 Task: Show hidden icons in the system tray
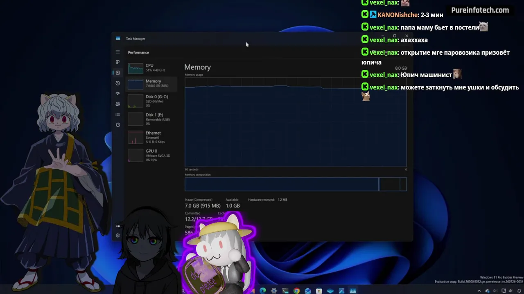tap(479, 291)
